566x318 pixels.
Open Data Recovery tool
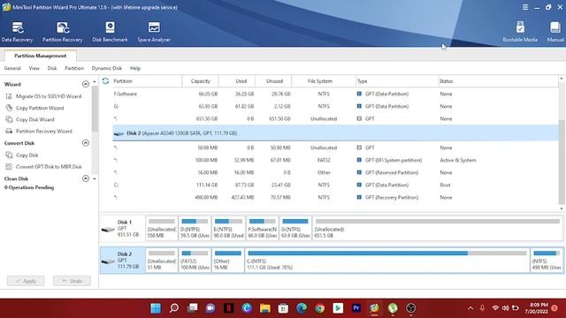17,32
